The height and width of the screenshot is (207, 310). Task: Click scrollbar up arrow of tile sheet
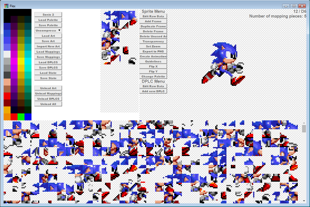point(304,123)
